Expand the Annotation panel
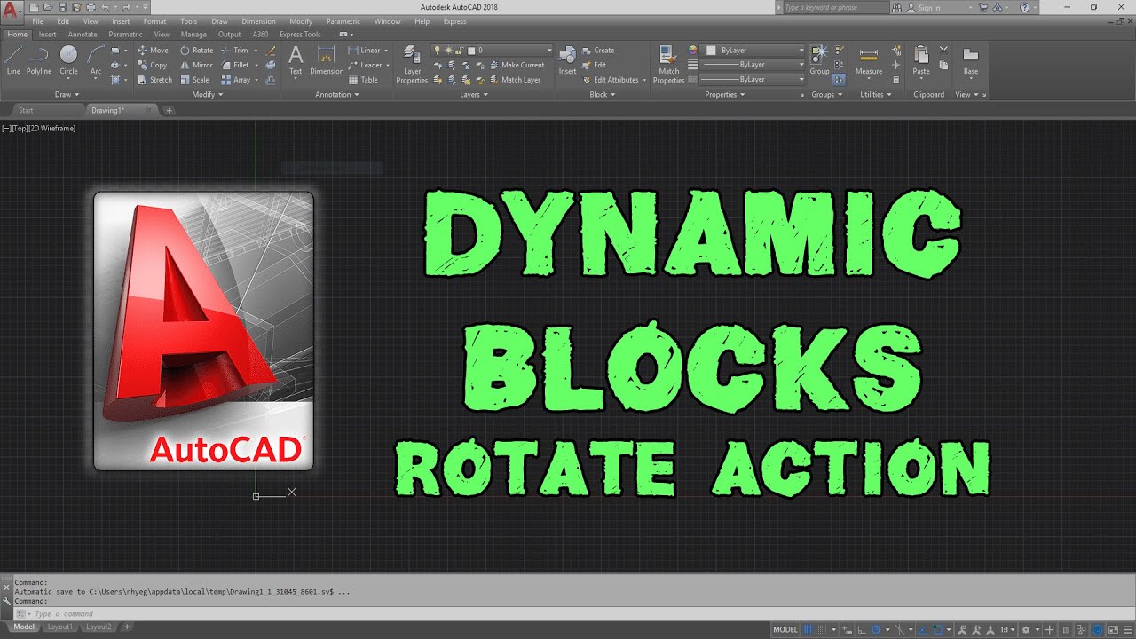Viewport: 1136px width, 639px height. click(337, 94)
